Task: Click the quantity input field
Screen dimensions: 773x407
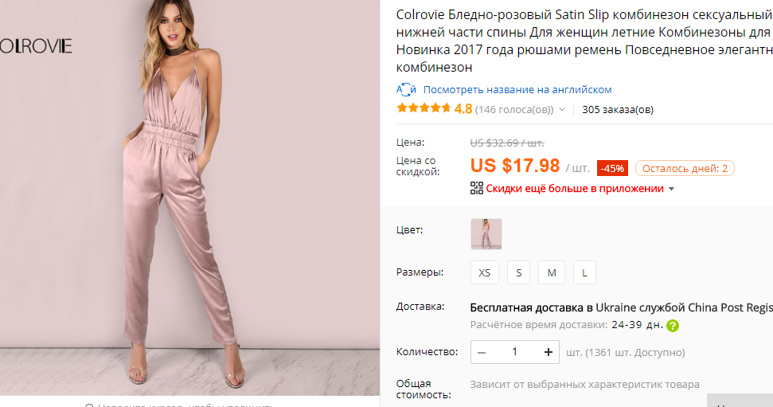Action: click(x=514, y=352)
